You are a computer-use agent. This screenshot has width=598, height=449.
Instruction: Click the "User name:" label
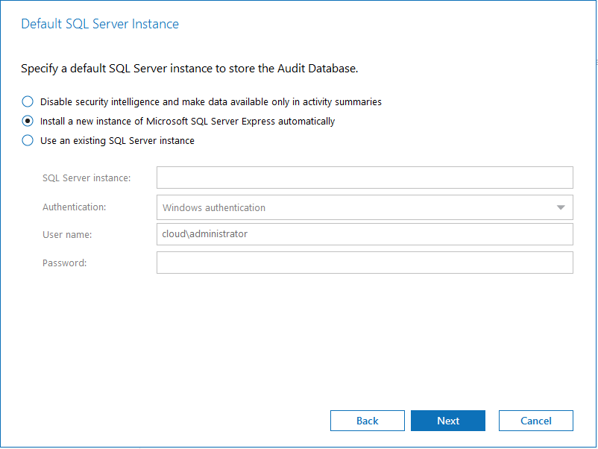point(67,235)
